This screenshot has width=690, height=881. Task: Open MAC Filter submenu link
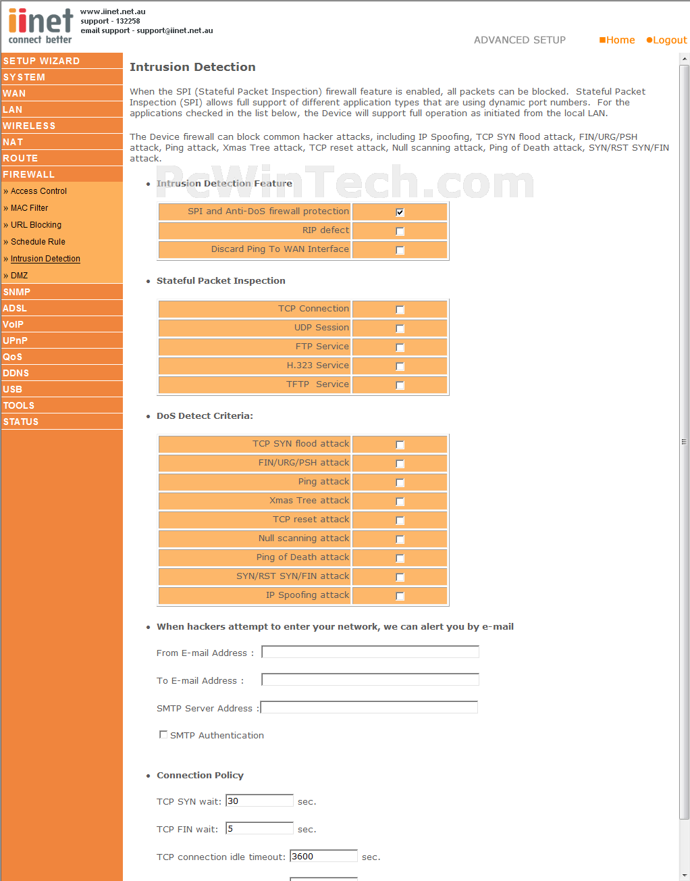coord(29,208)
